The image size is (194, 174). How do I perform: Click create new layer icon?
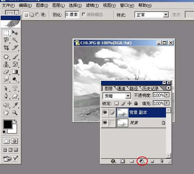click(152, 161)
